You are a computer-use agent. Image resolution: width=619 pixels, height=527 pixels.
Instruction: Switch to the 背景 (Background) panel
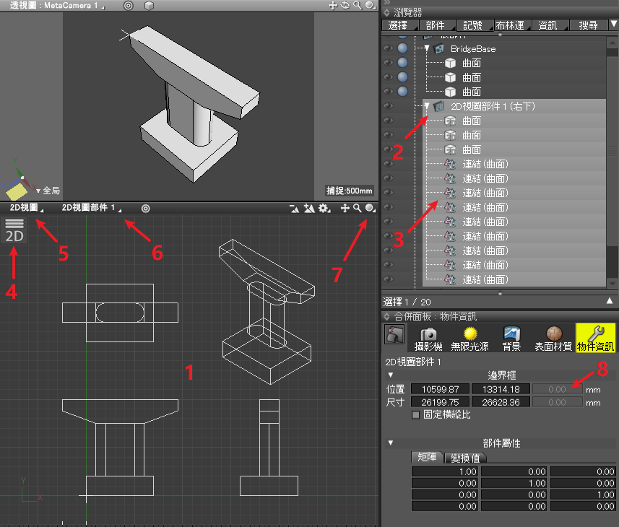512,338
